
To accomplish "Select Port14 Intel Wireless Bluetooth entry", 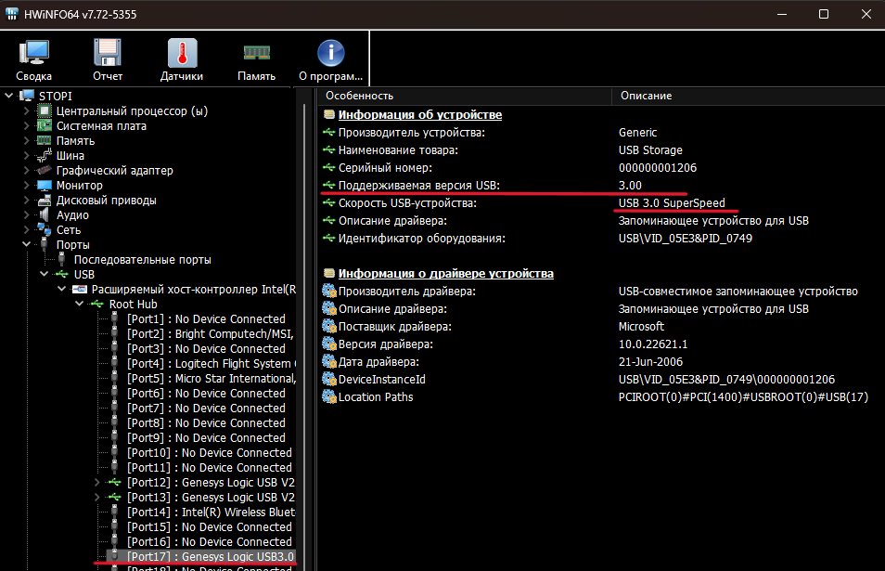I will click(x=211, y=513).
